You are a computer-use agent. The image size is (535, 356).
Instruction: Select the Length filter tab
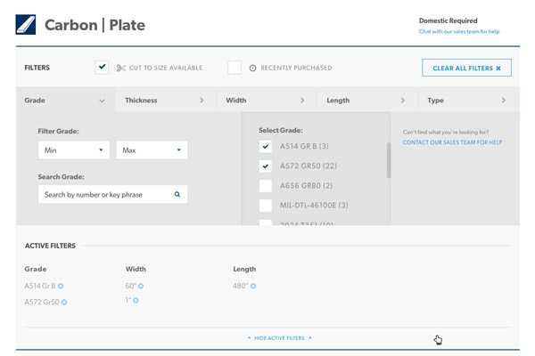[x=367, y=101]
